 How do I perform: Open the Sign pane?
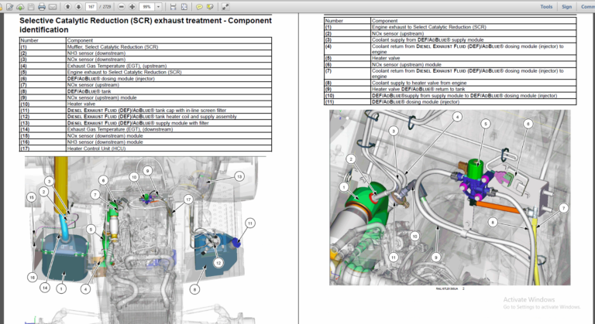click(x=566, y=7)
